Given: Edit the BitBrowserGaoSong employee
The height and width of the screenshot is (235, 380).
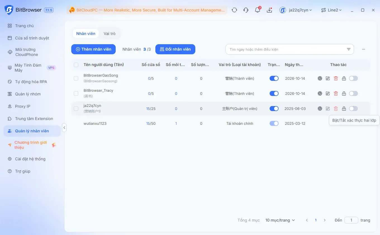Looking at the screenshot, I should (328, 78).
